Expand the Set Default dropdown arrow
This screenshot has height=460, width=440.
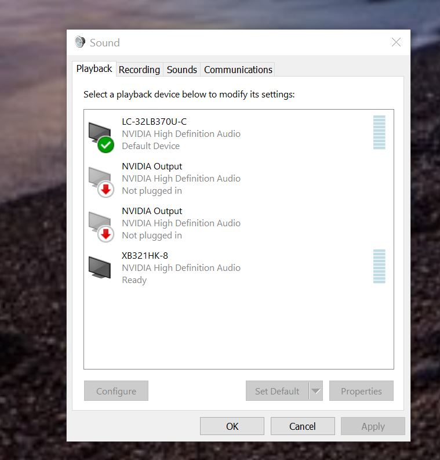pos(316,391)
